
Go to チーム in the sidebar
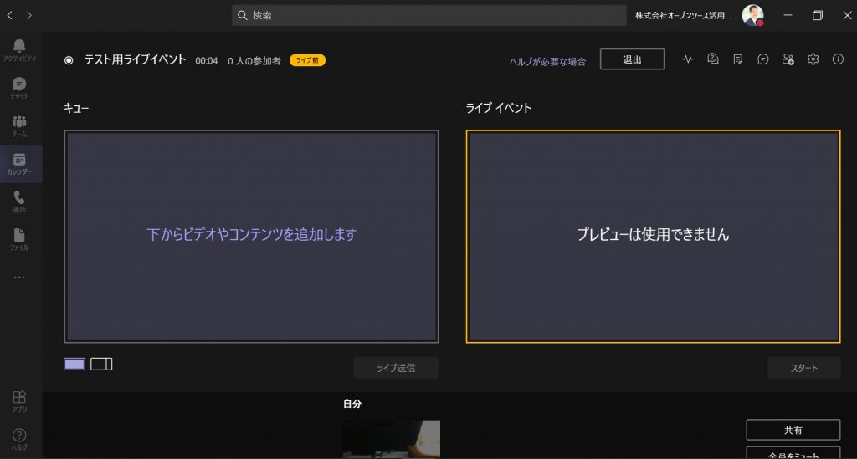click(x=20, y=125)
